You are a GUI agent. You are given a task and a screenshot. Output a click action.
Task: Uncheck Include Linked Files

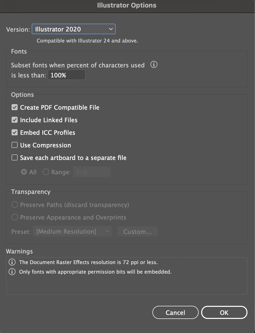14,120
